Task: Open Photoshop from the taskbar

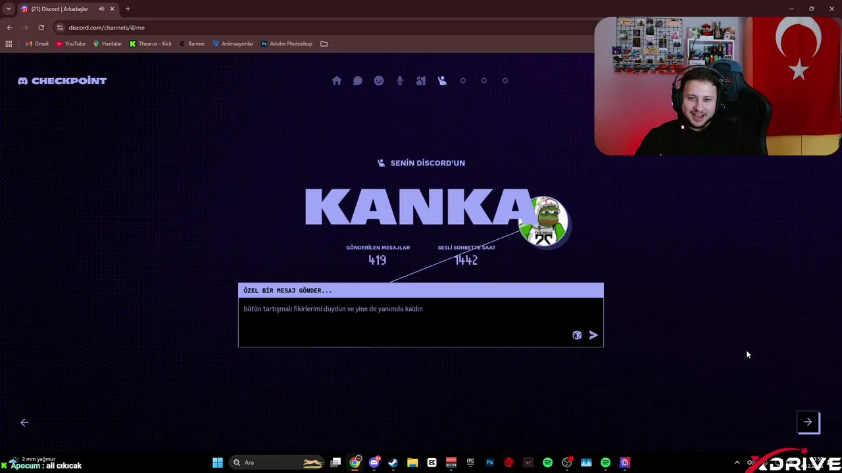Action: 489,462
